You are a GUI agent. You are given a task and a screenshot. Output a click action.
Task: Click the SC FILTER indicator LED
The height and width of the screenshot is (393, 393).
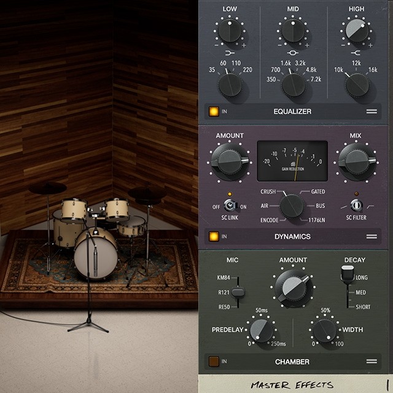pyautogui.click(x=356, y=194)
